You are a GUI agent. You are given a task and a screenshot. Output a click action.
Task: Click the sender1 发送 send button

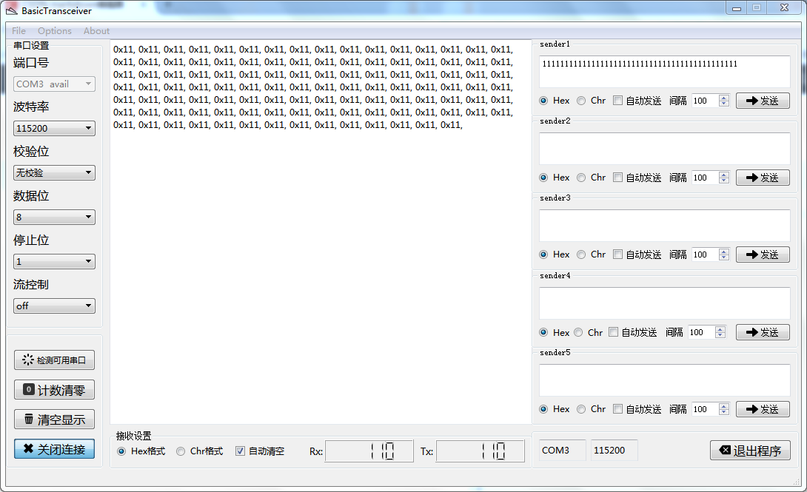pyautogui.click(x=763, y=101)
